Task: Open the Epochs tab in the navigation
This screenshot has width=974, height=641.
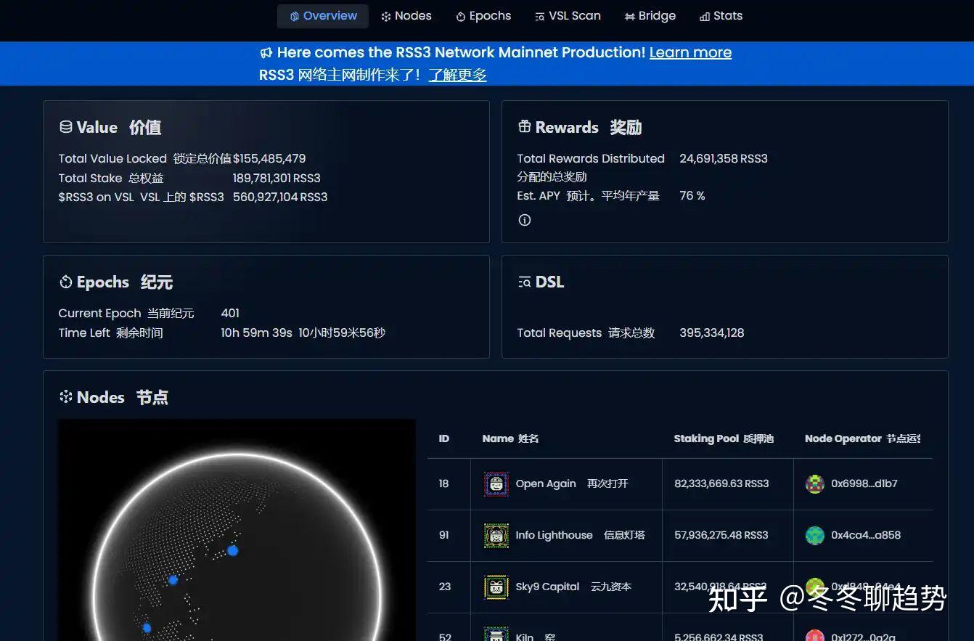Action: 483,15
